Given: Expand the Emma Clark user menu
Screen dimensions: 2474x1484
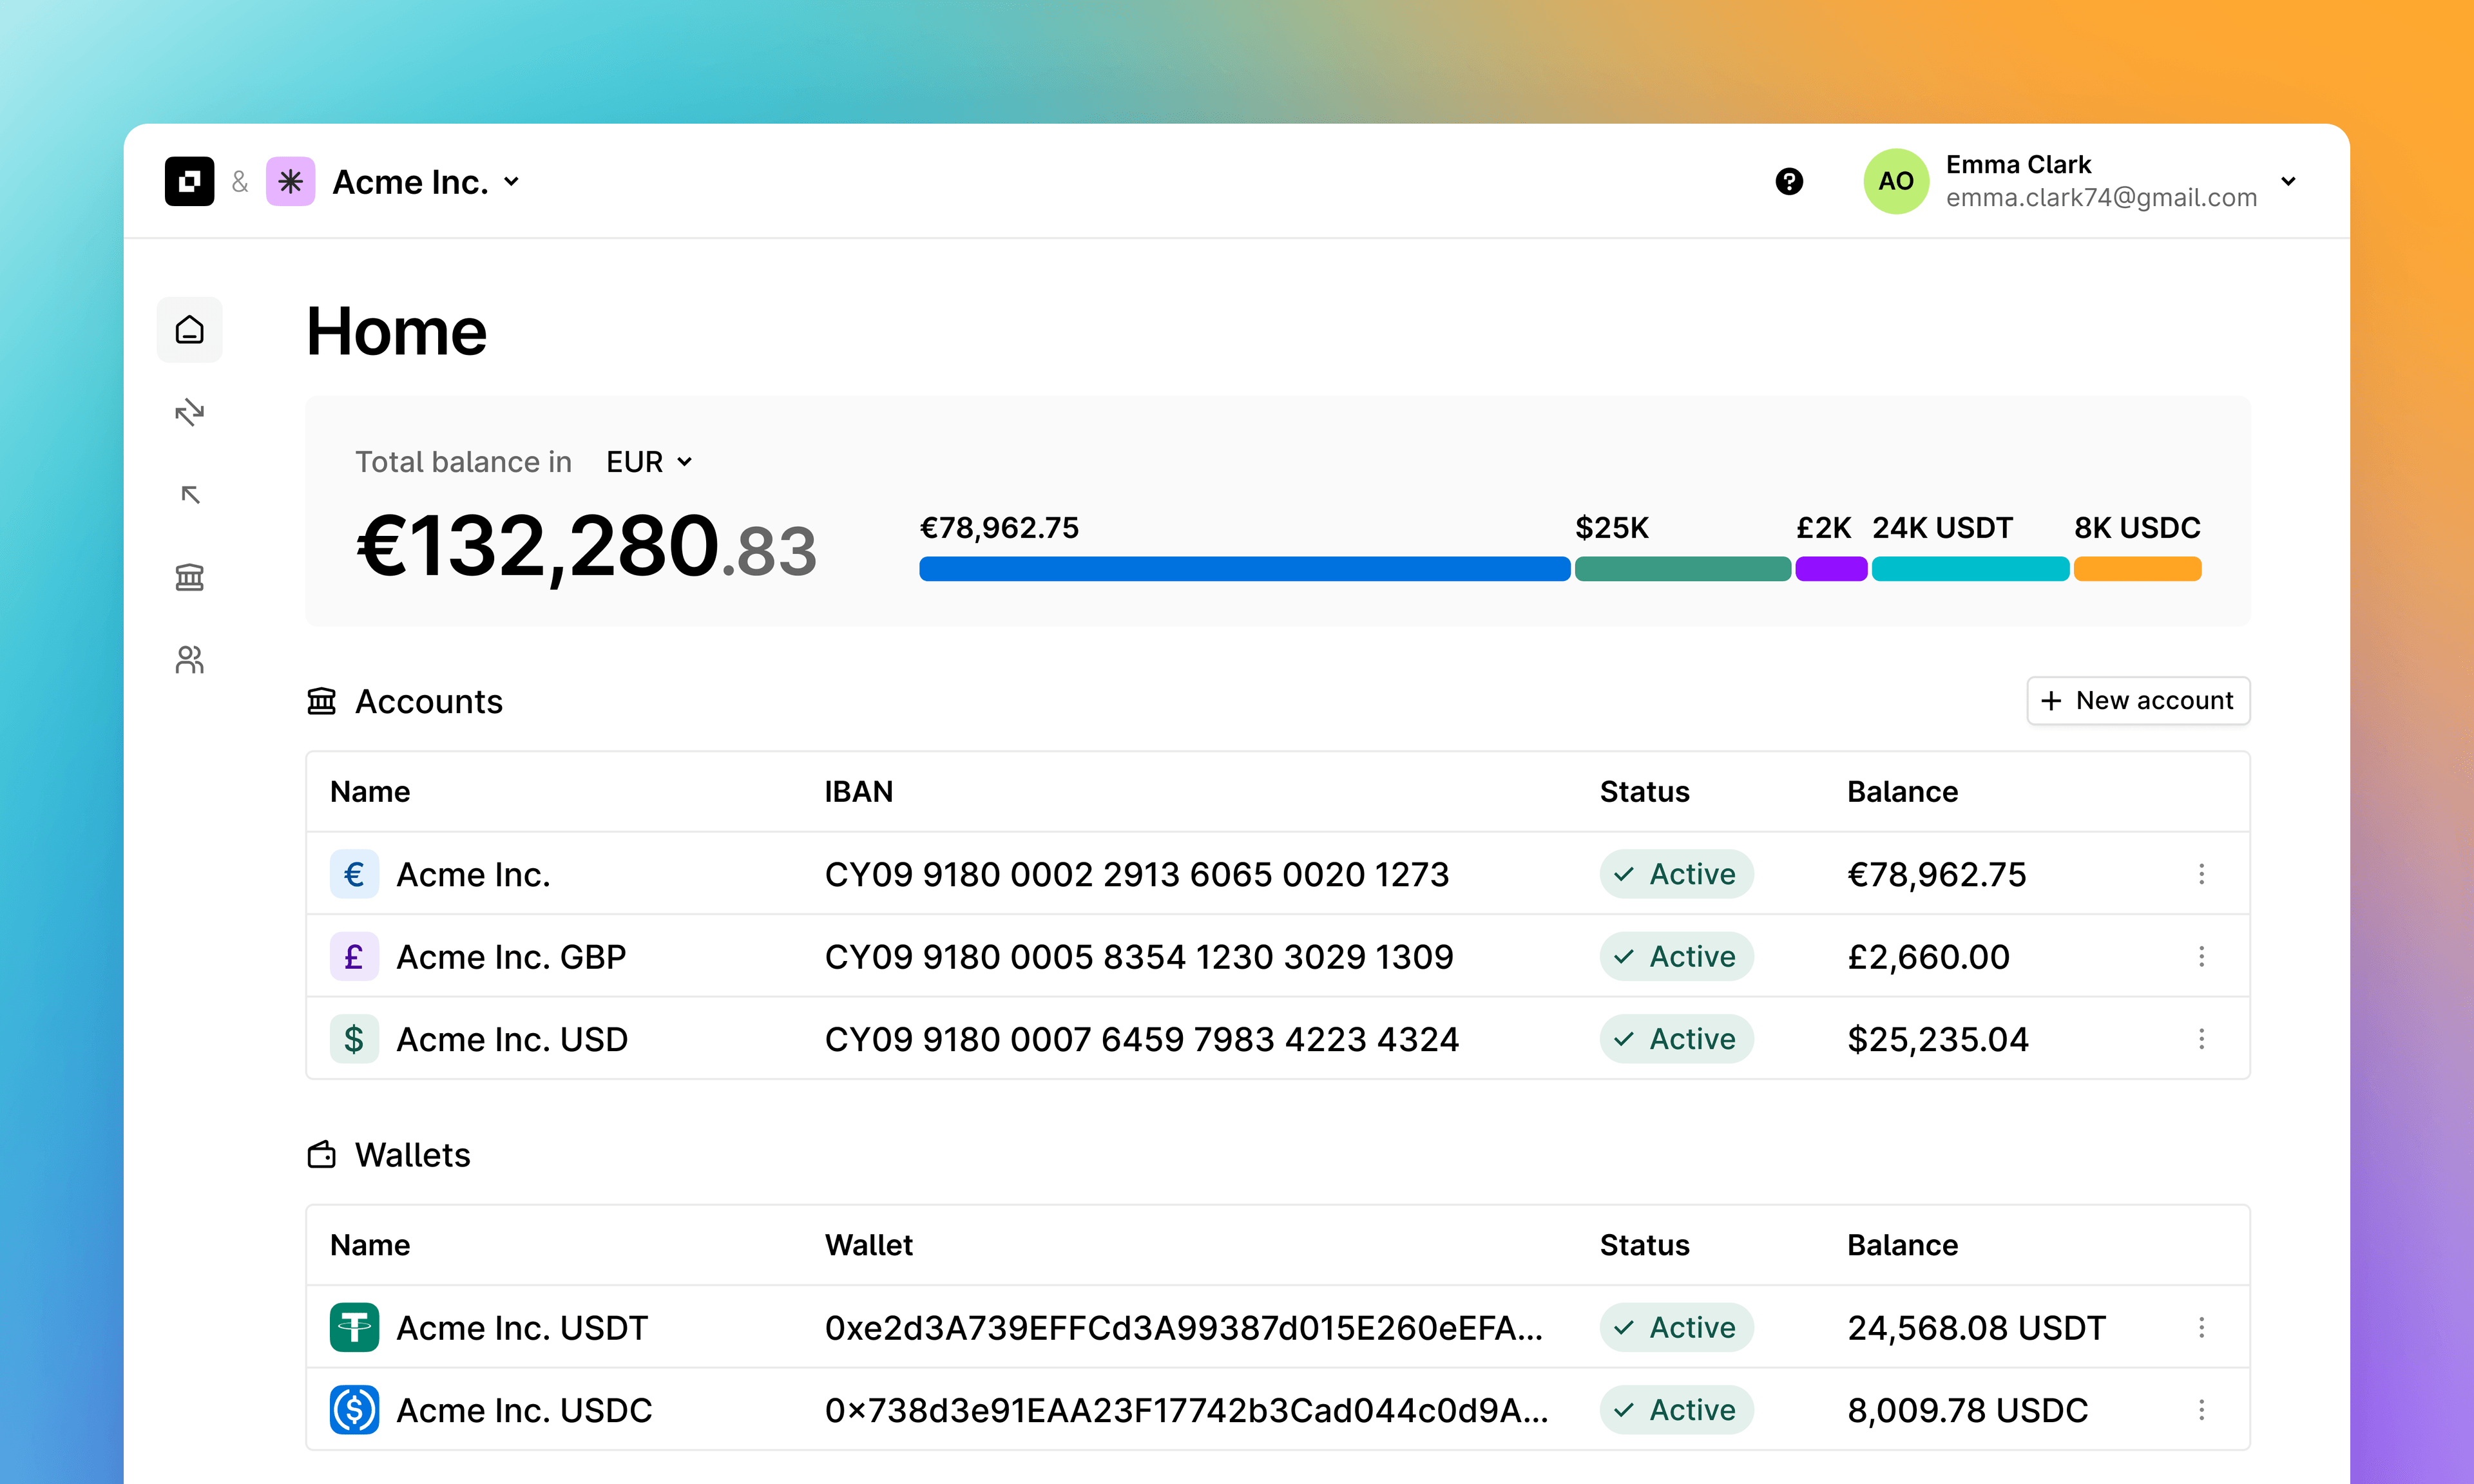Looking at the screenshot, I should (2288, 181).
